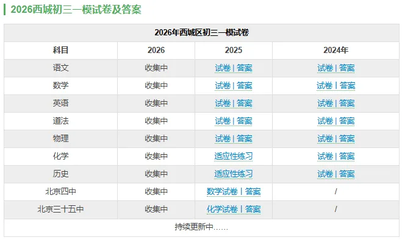Open the 北京三十五中 化学试卷 link
Image resolution: width=402 pixels, height=240 pixels.
[x=222, y=210]
